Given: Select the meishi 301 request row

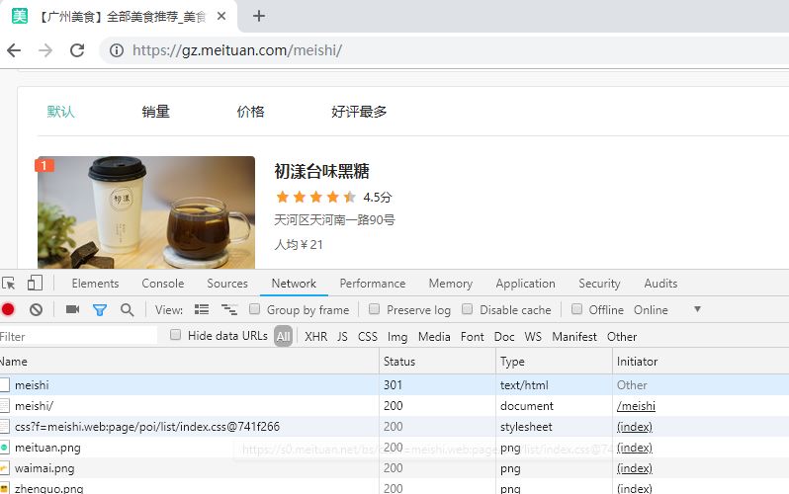Looking at the screenshot, I should (x=394, y=385).
